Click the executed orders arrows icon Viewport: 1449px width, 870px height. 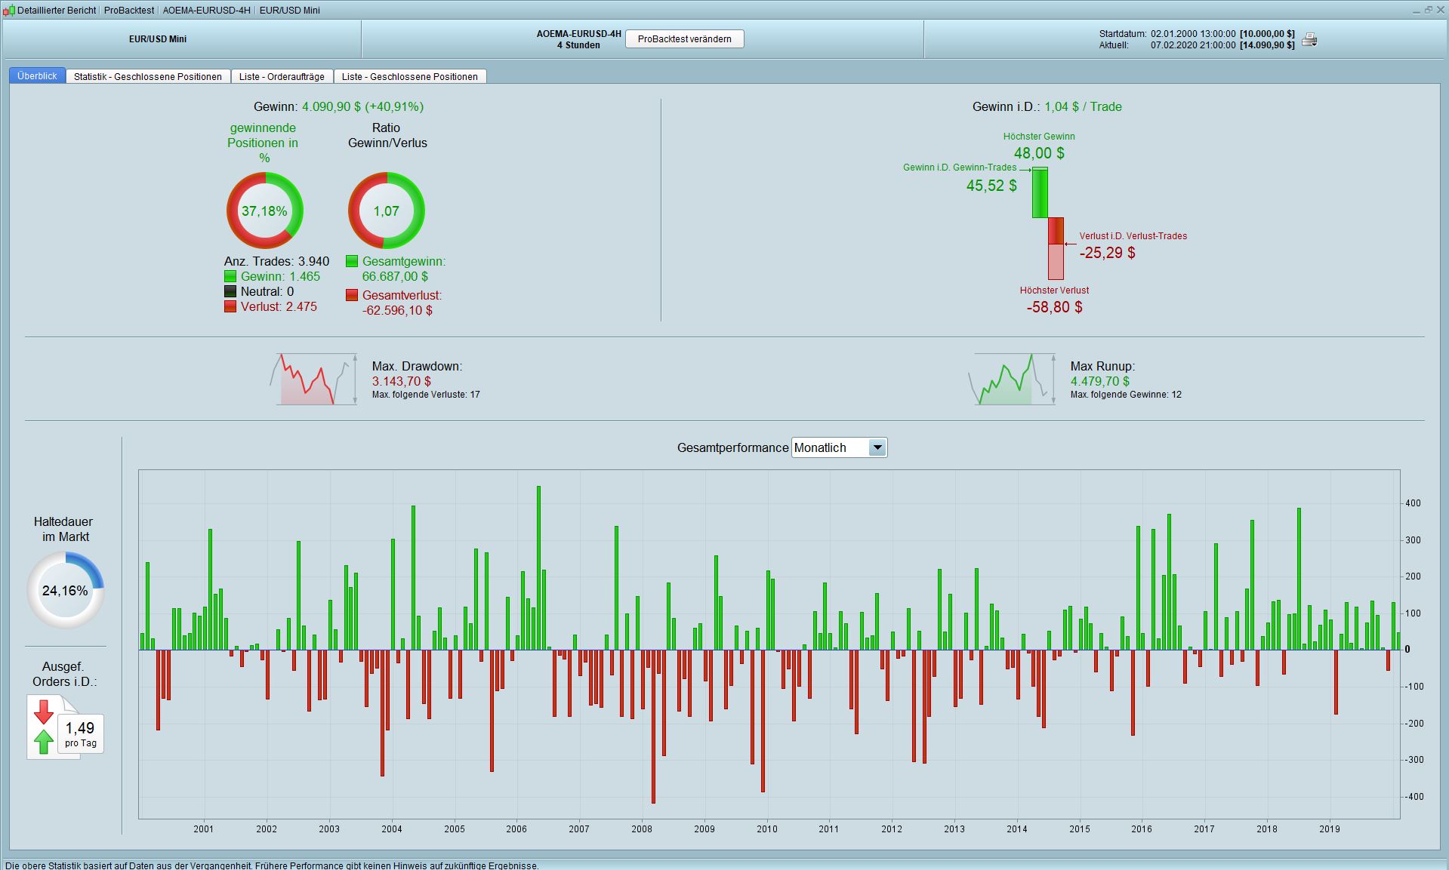coord(44,727)
